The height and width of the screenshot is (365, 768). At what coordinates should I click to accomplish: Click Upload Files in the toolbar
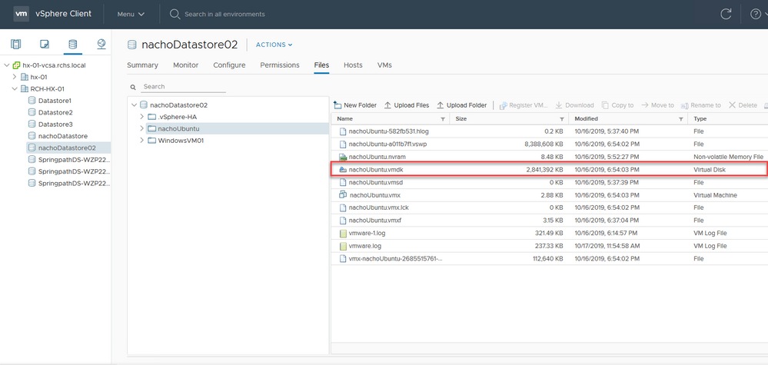pyautogui.click(x=407, y=105)
